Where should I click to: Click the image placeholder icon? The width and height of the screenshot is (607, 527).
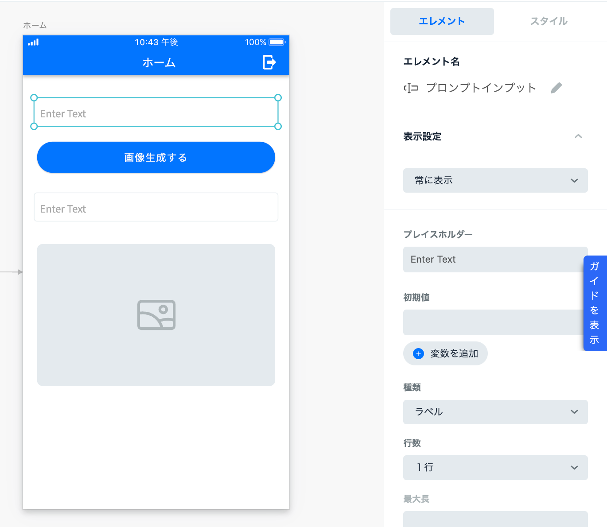click(156, 315)
